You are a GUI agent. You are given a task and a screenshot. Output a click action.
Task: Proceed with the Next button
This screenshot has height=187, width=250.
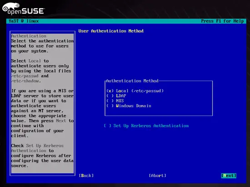tap(229, 176)
